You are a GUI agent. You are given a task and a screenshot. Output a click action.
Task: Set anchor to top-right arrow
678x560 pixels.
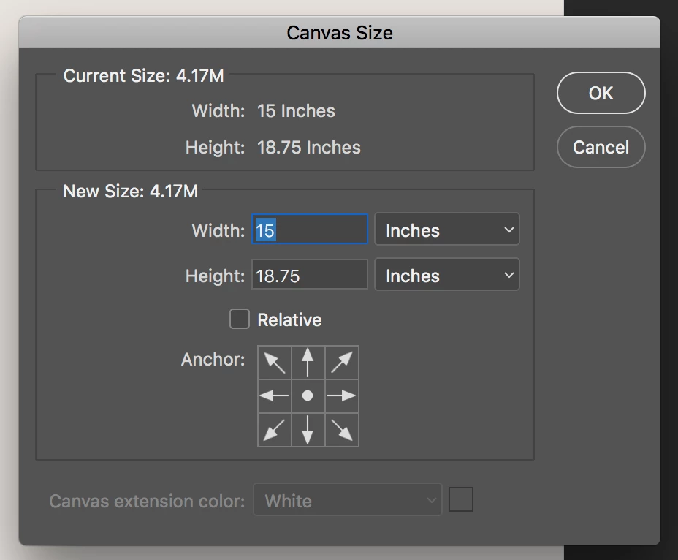(341, 362)
